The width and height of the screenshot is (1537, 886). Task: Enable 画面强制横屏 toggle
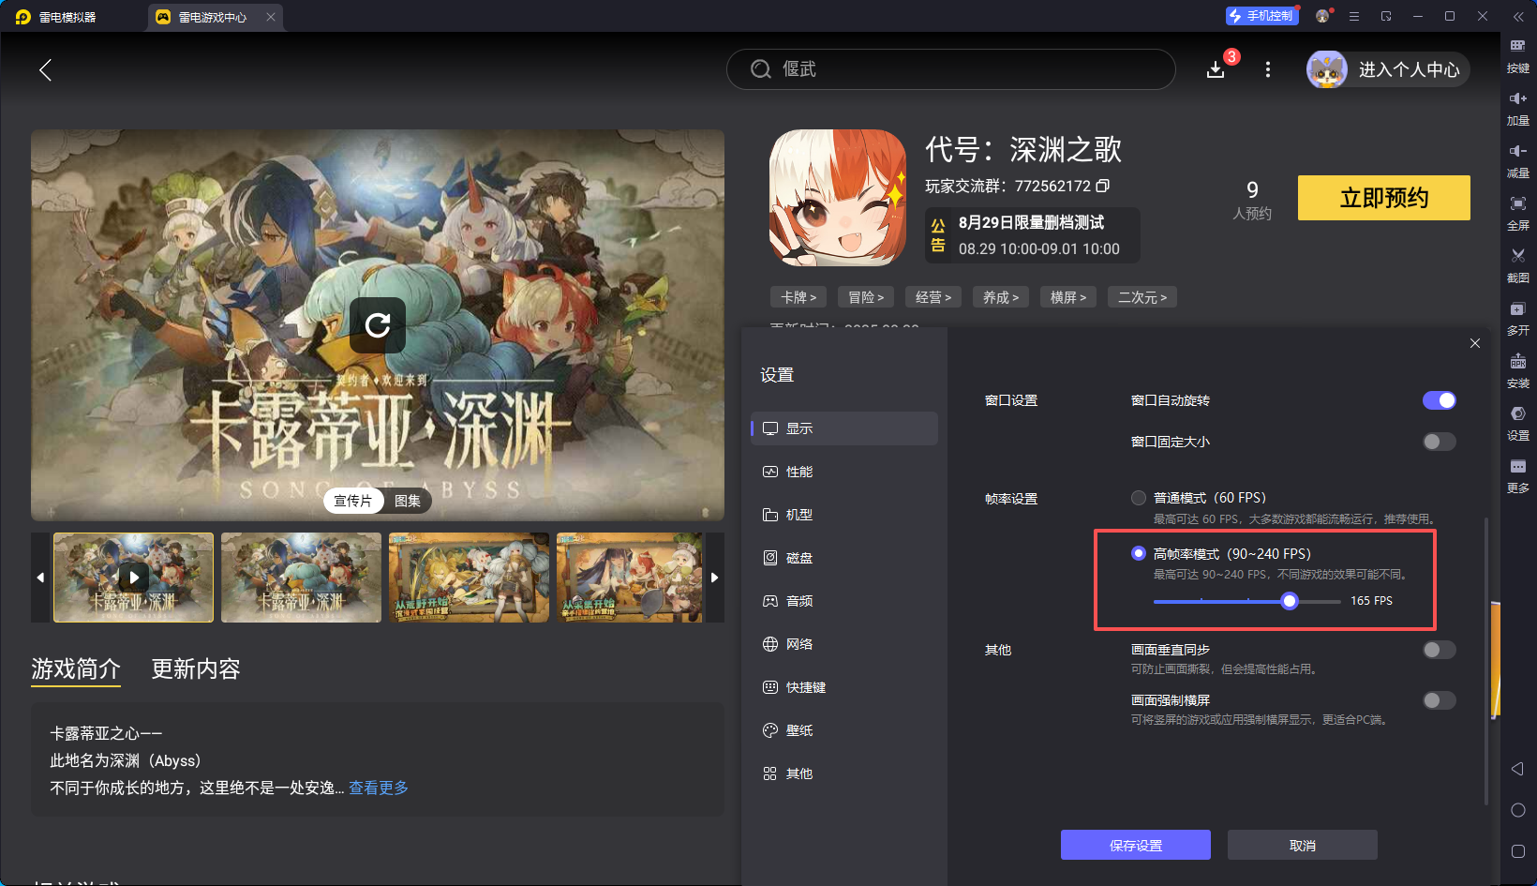(1439, 700)
